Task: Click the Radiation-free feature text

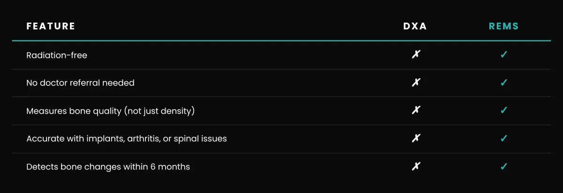Action: click(x=57, y=55)
